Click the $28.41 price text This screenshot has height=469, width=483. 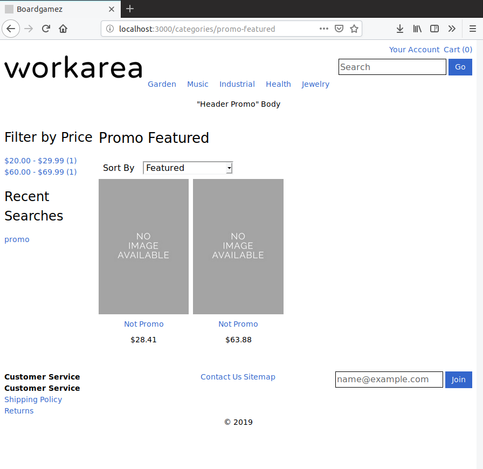point(143,340)
